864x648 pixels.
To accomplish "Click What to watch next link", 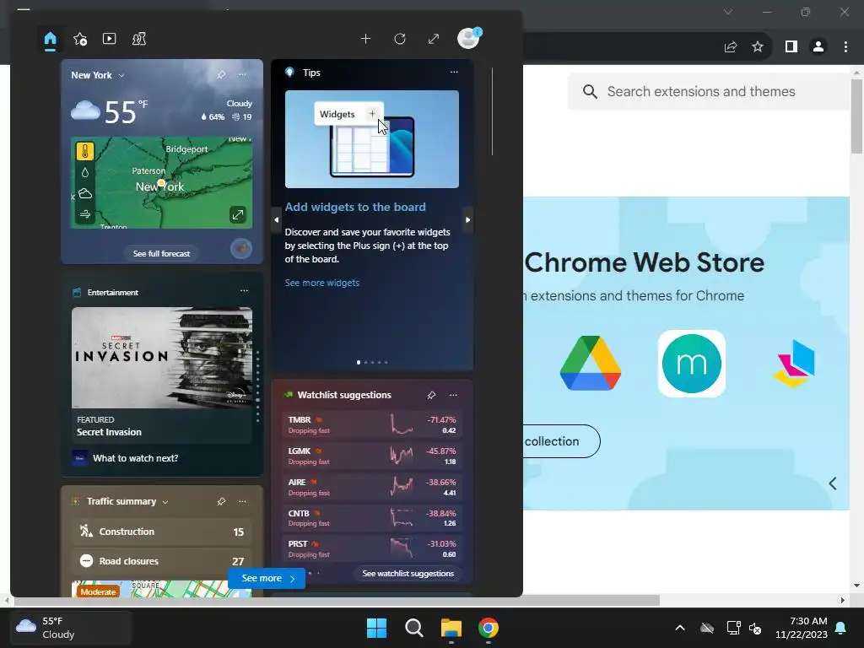I will pyautogui.click(x=135, y=458).
